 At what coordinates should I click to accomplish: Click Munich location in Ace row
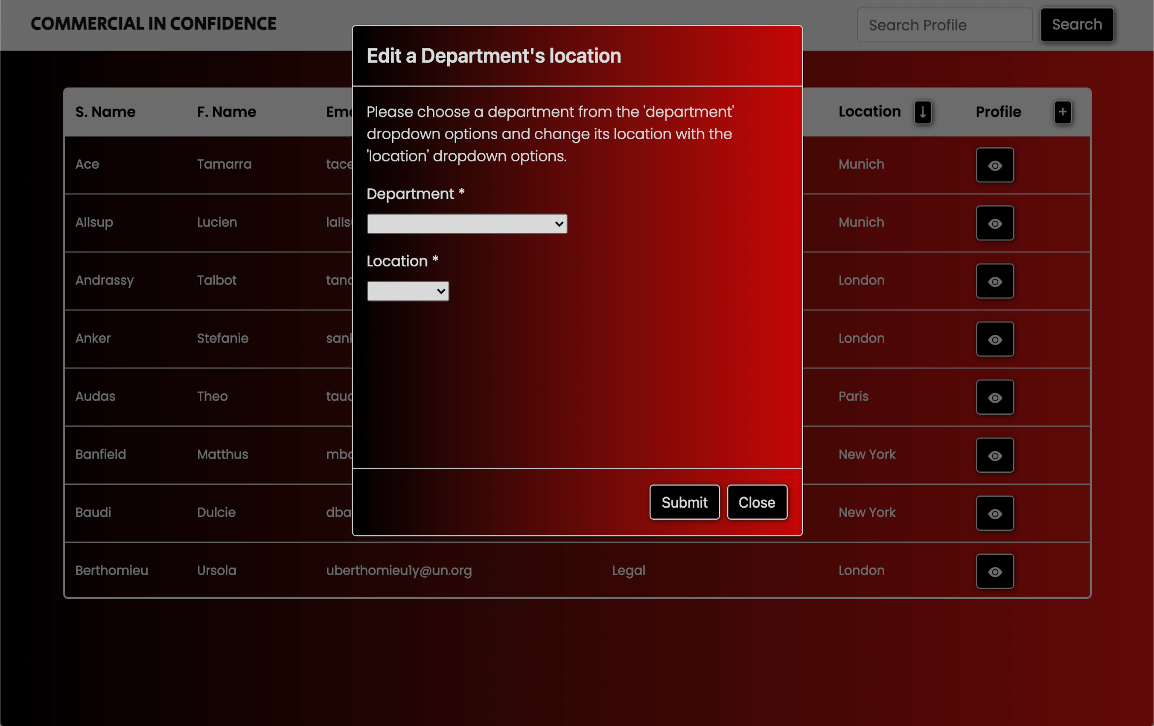pos(861,164)
